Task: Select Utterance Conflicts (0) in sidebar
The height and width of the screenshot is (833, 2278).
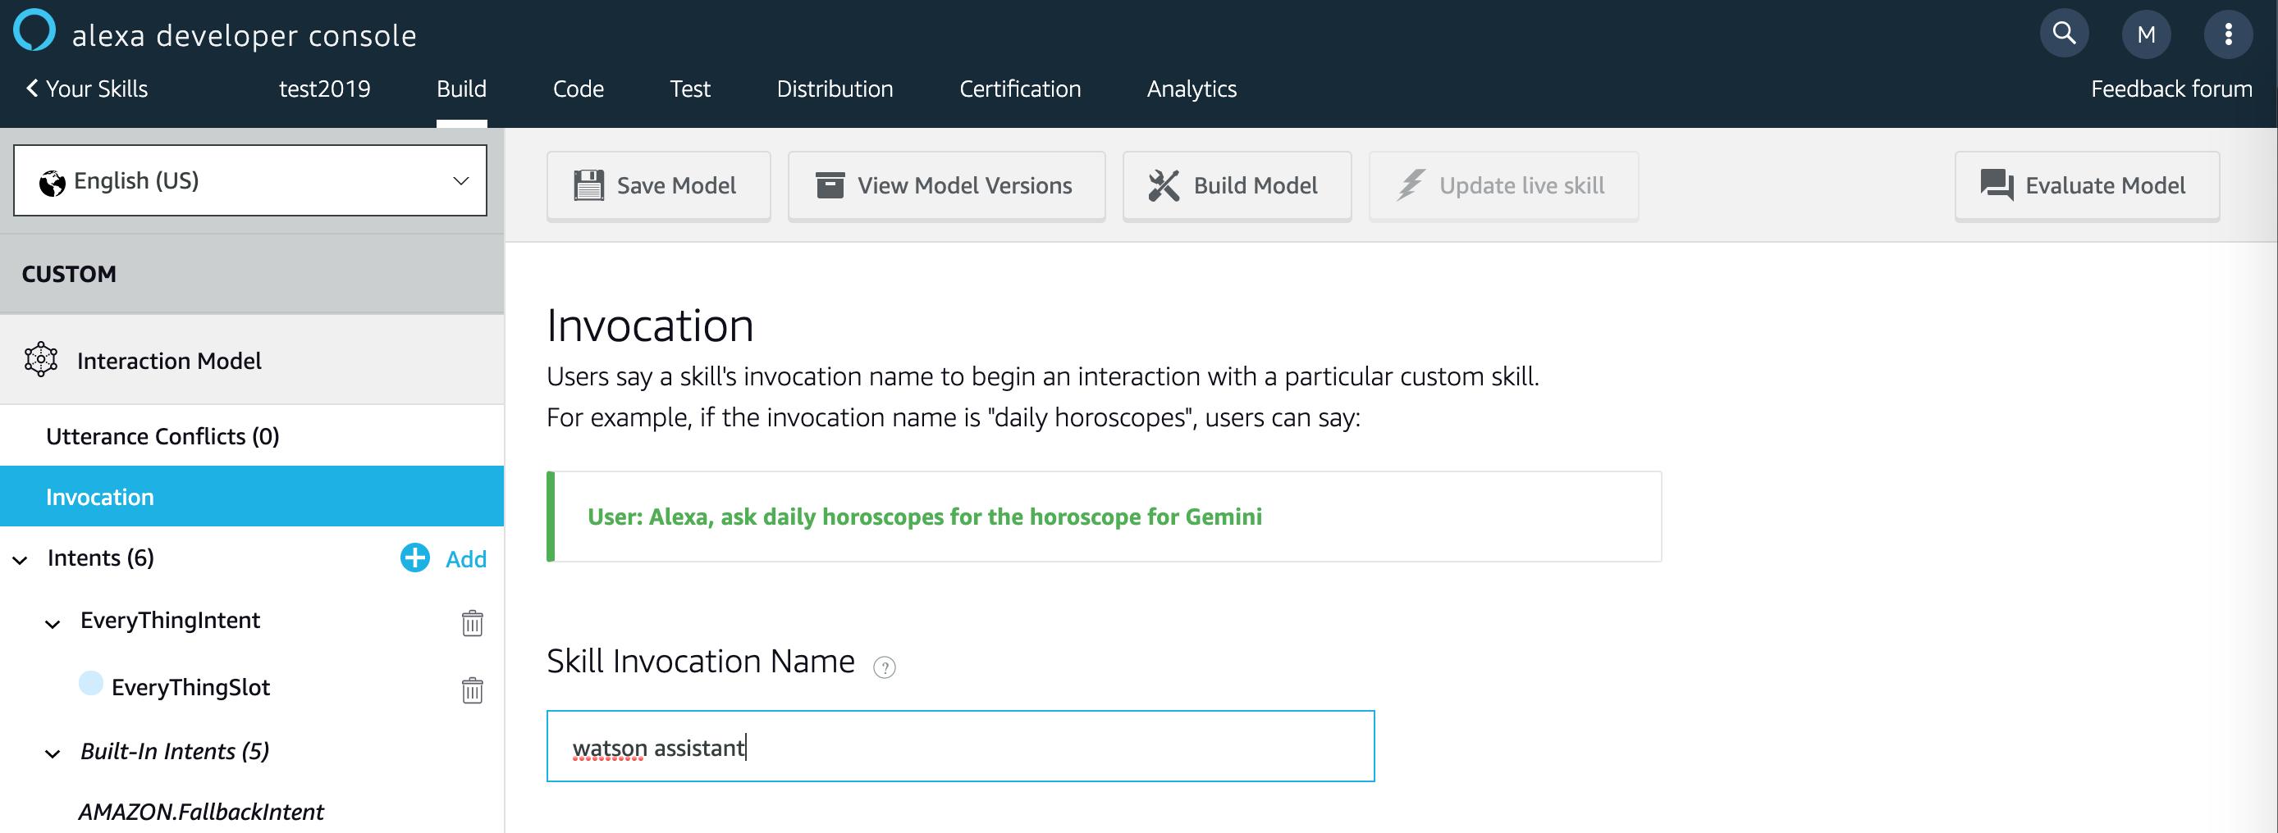Action: tap(252, 435)
